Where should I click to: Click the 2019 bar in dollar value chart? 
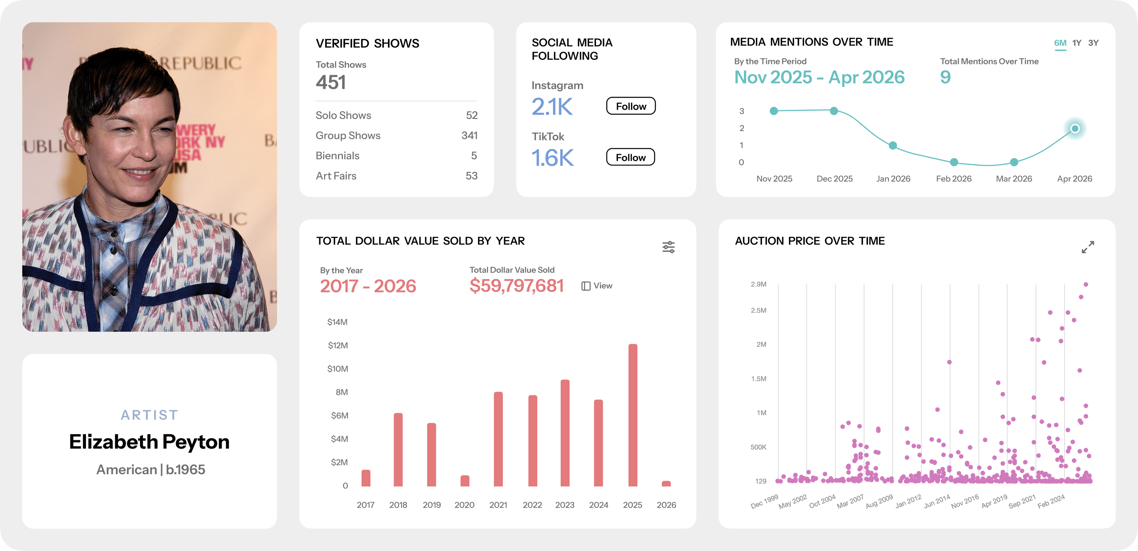coord(431,455)
